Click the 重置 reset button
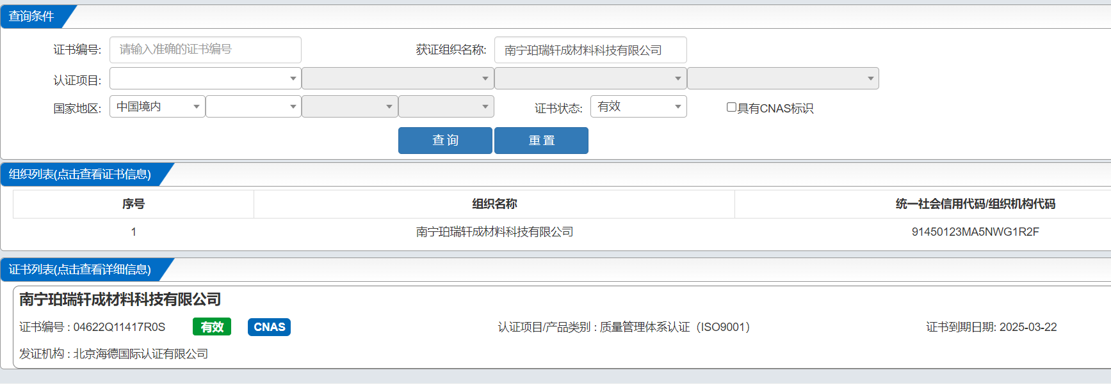This screenshot has width=1111, height=384. 541,141
